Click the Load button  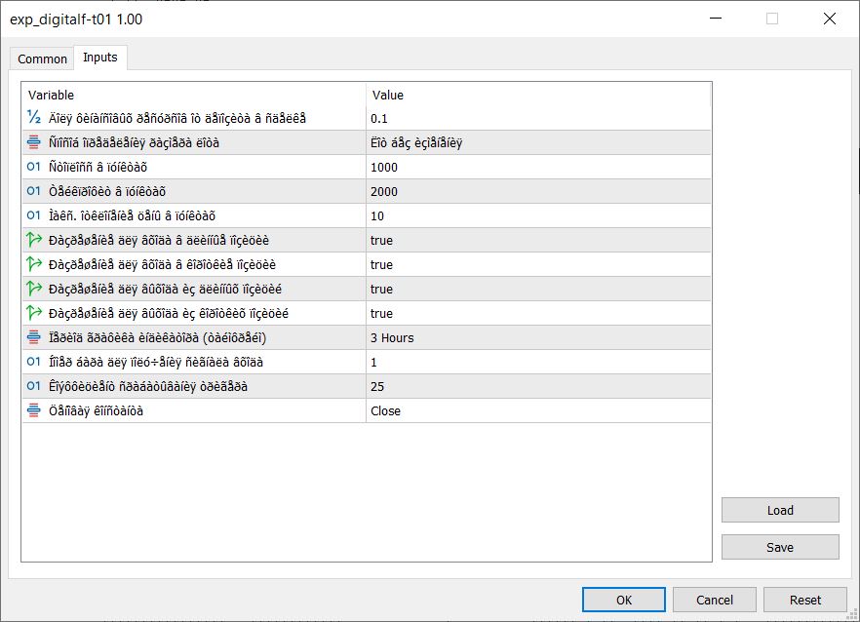tap(779, 510)
